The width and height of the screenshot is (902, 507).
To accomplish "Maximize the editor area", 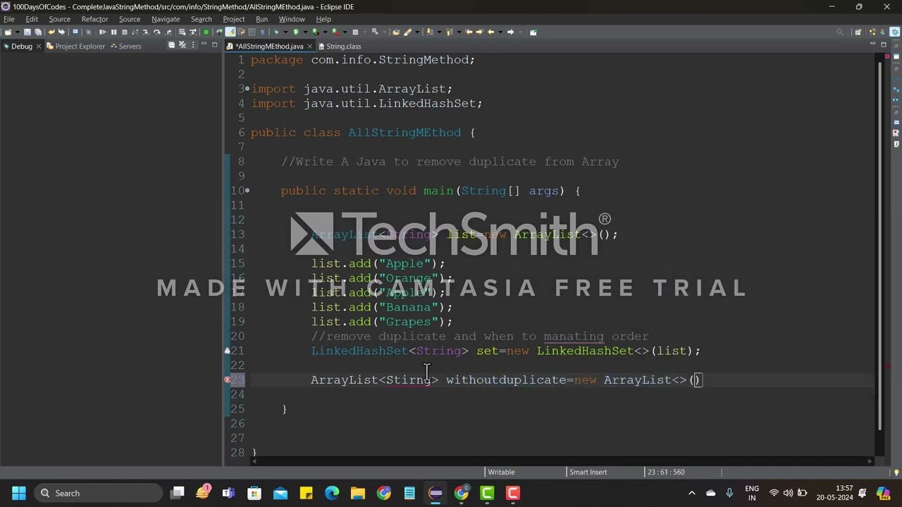I will pos(883,44).
